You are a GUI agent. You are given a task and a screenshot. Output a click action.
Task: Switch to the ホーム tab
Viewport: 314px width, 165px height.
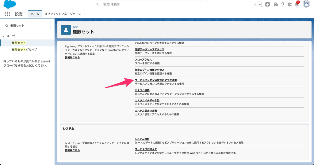click(35, 14)
